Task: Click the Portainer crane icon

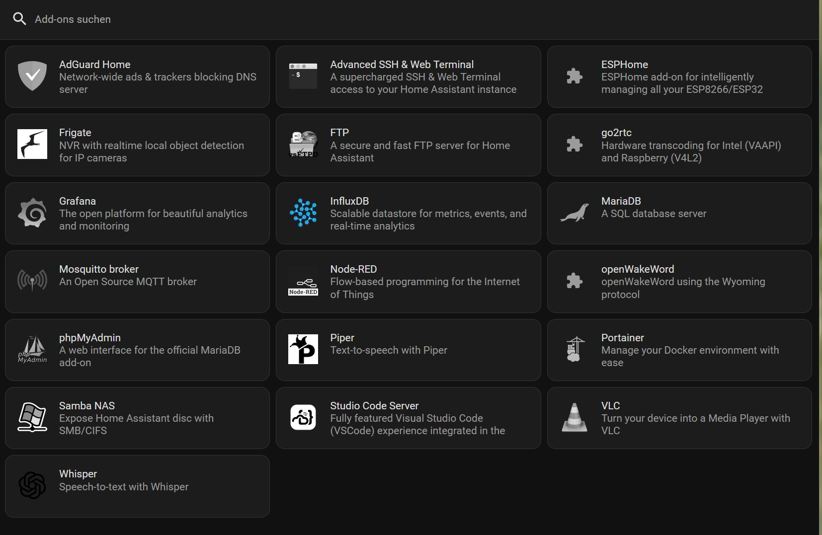Action: (575, 349)
